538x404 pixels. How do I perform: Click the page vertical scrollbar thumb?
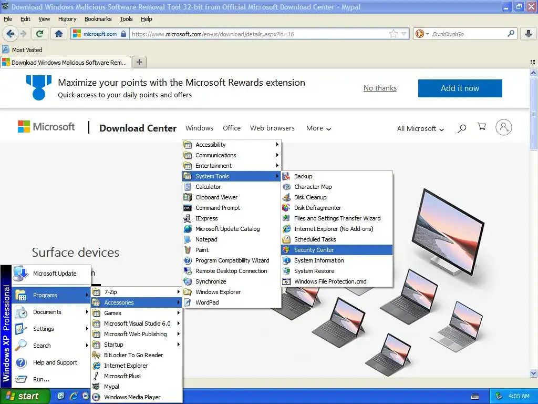pyautogui.click(x=533, y=114)
